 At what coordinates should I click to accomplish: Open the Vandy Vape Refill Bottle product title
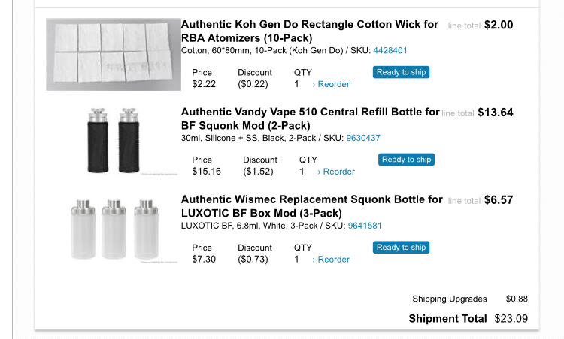[310, 118]
